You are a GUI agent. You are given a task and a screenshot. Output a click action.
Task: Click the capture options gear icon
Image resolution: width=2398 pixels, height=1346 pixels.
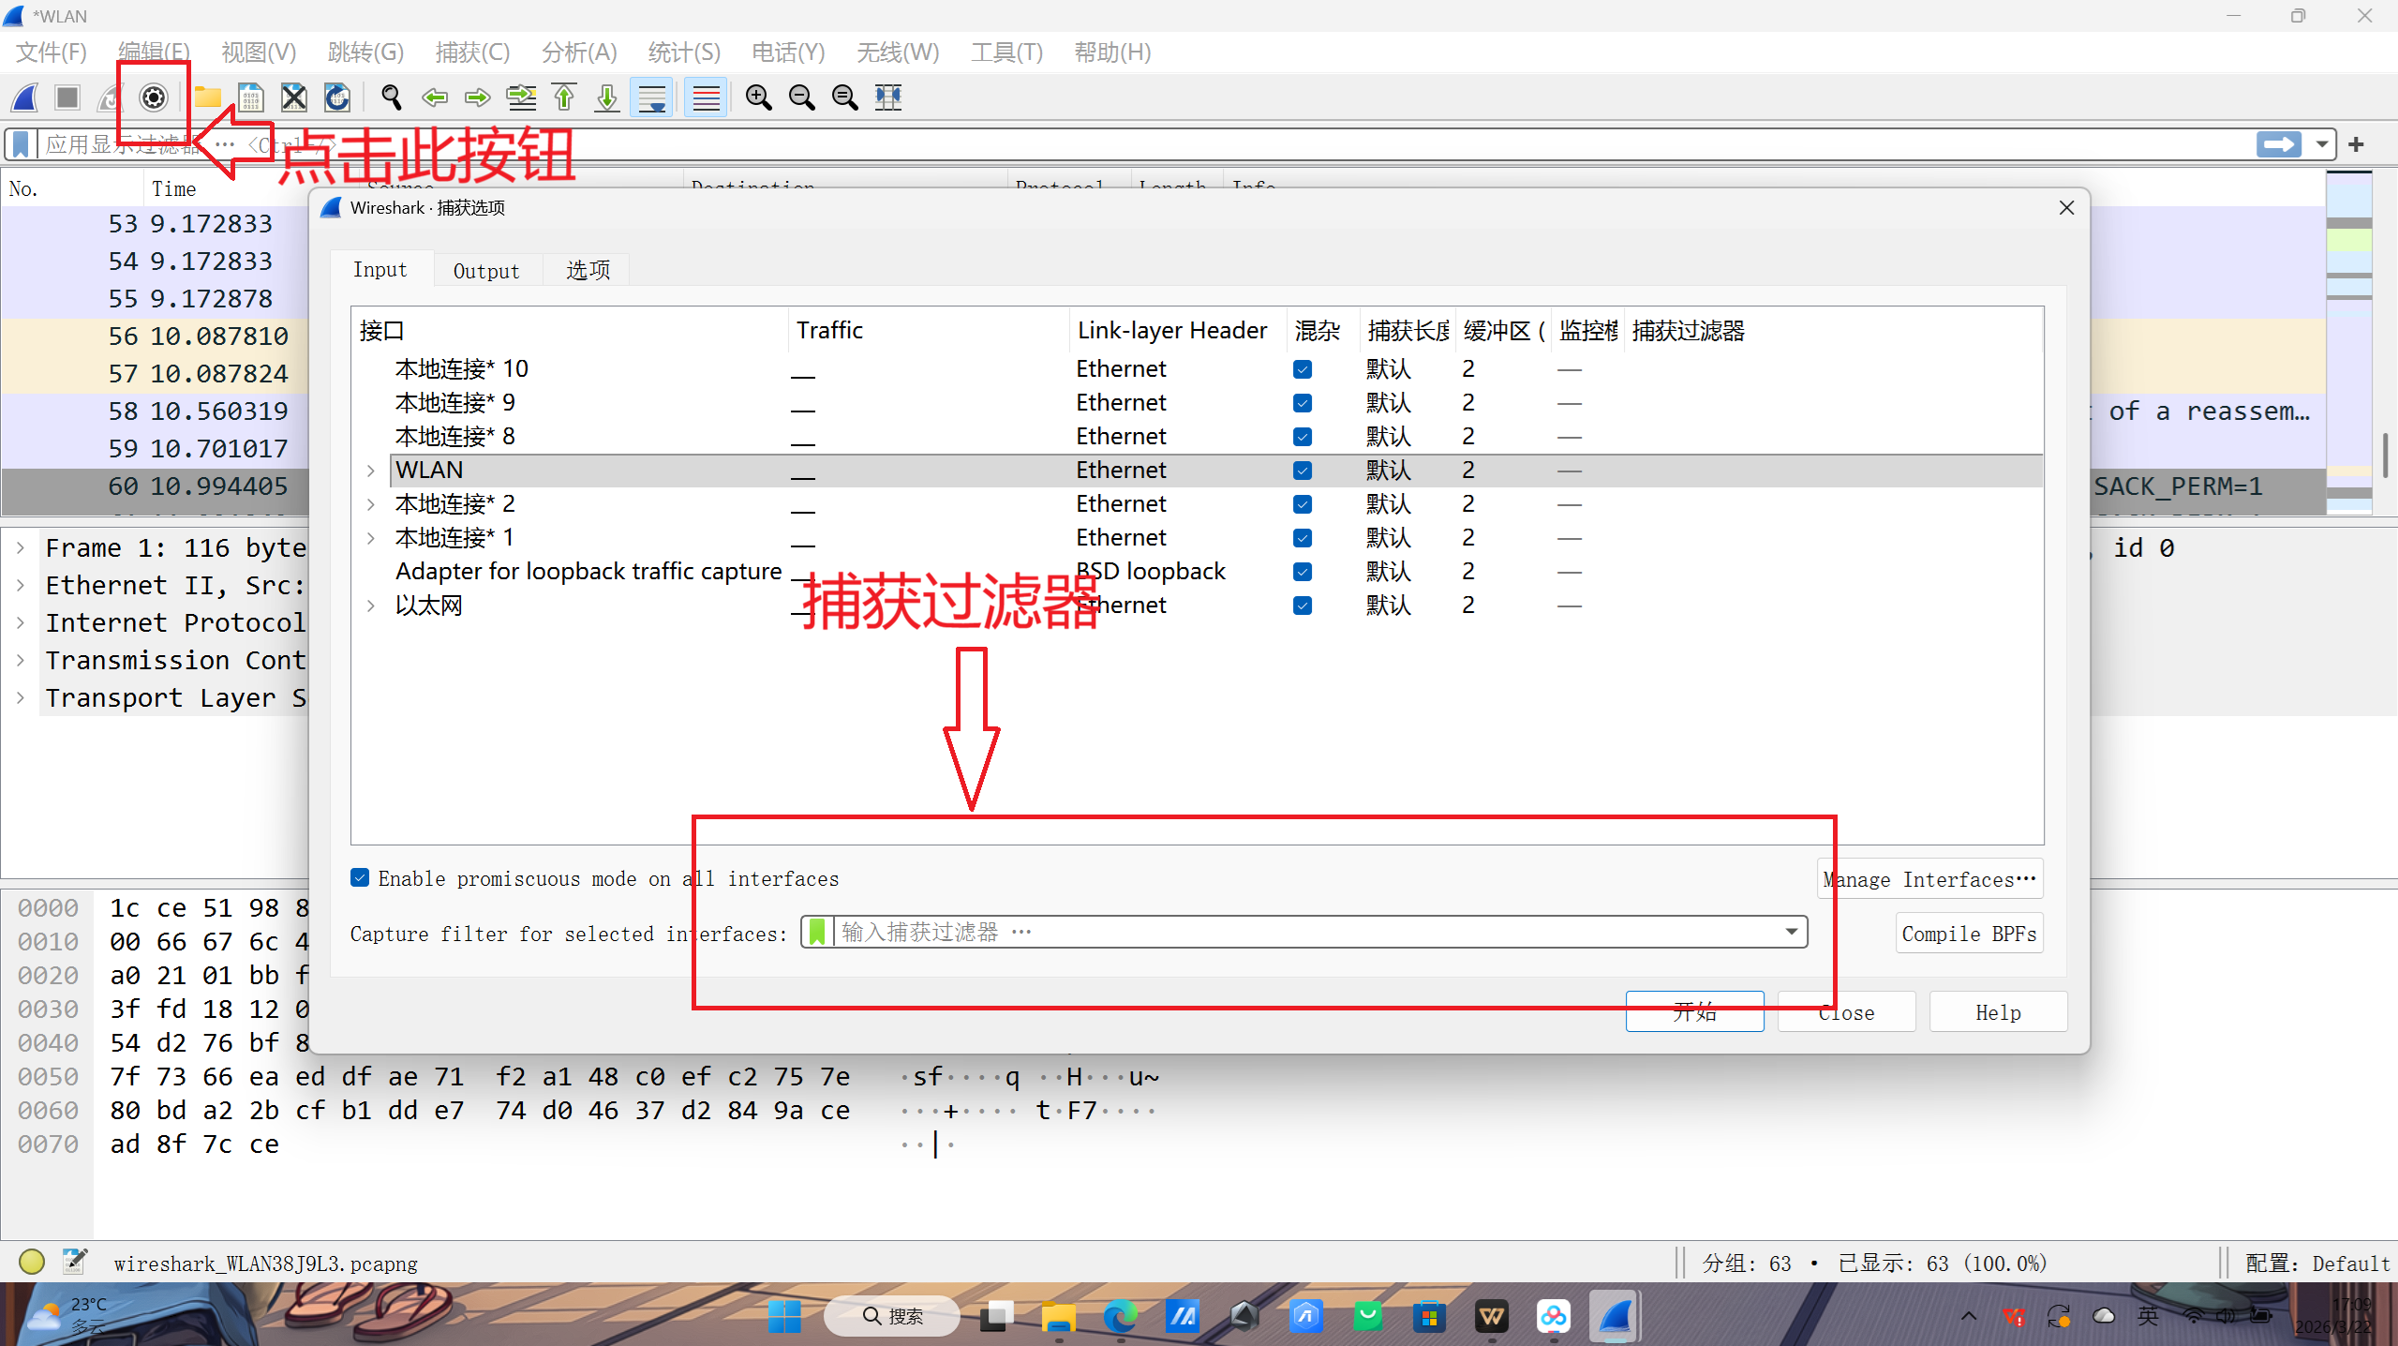pyautogui.click(x=154, y=97)
